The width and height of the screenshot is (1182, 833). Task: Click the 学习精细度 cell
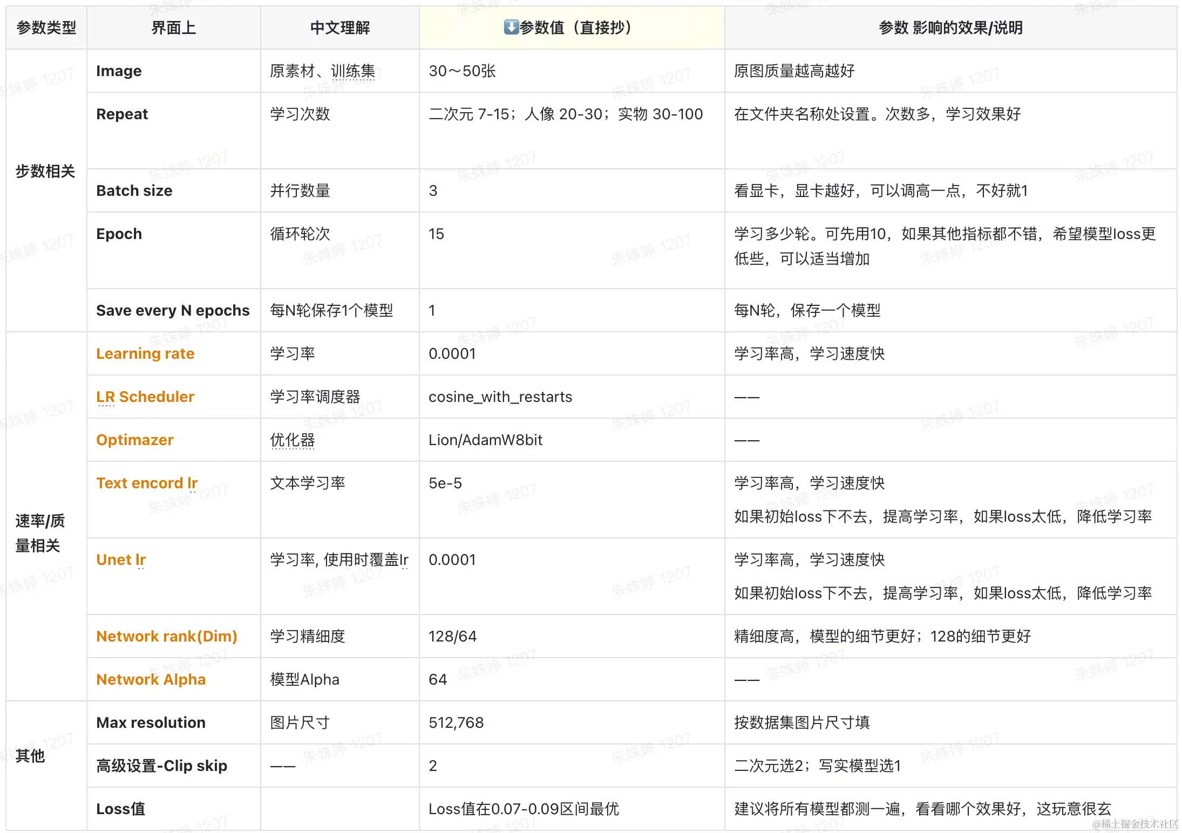point(340,636)
